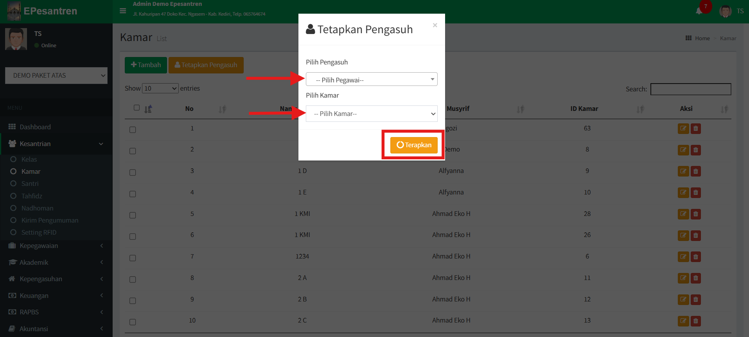Image resolution: width=749 pixels, height=337 pixels.
Task: Click the Terapkan button
Action: tap(413, 145)
